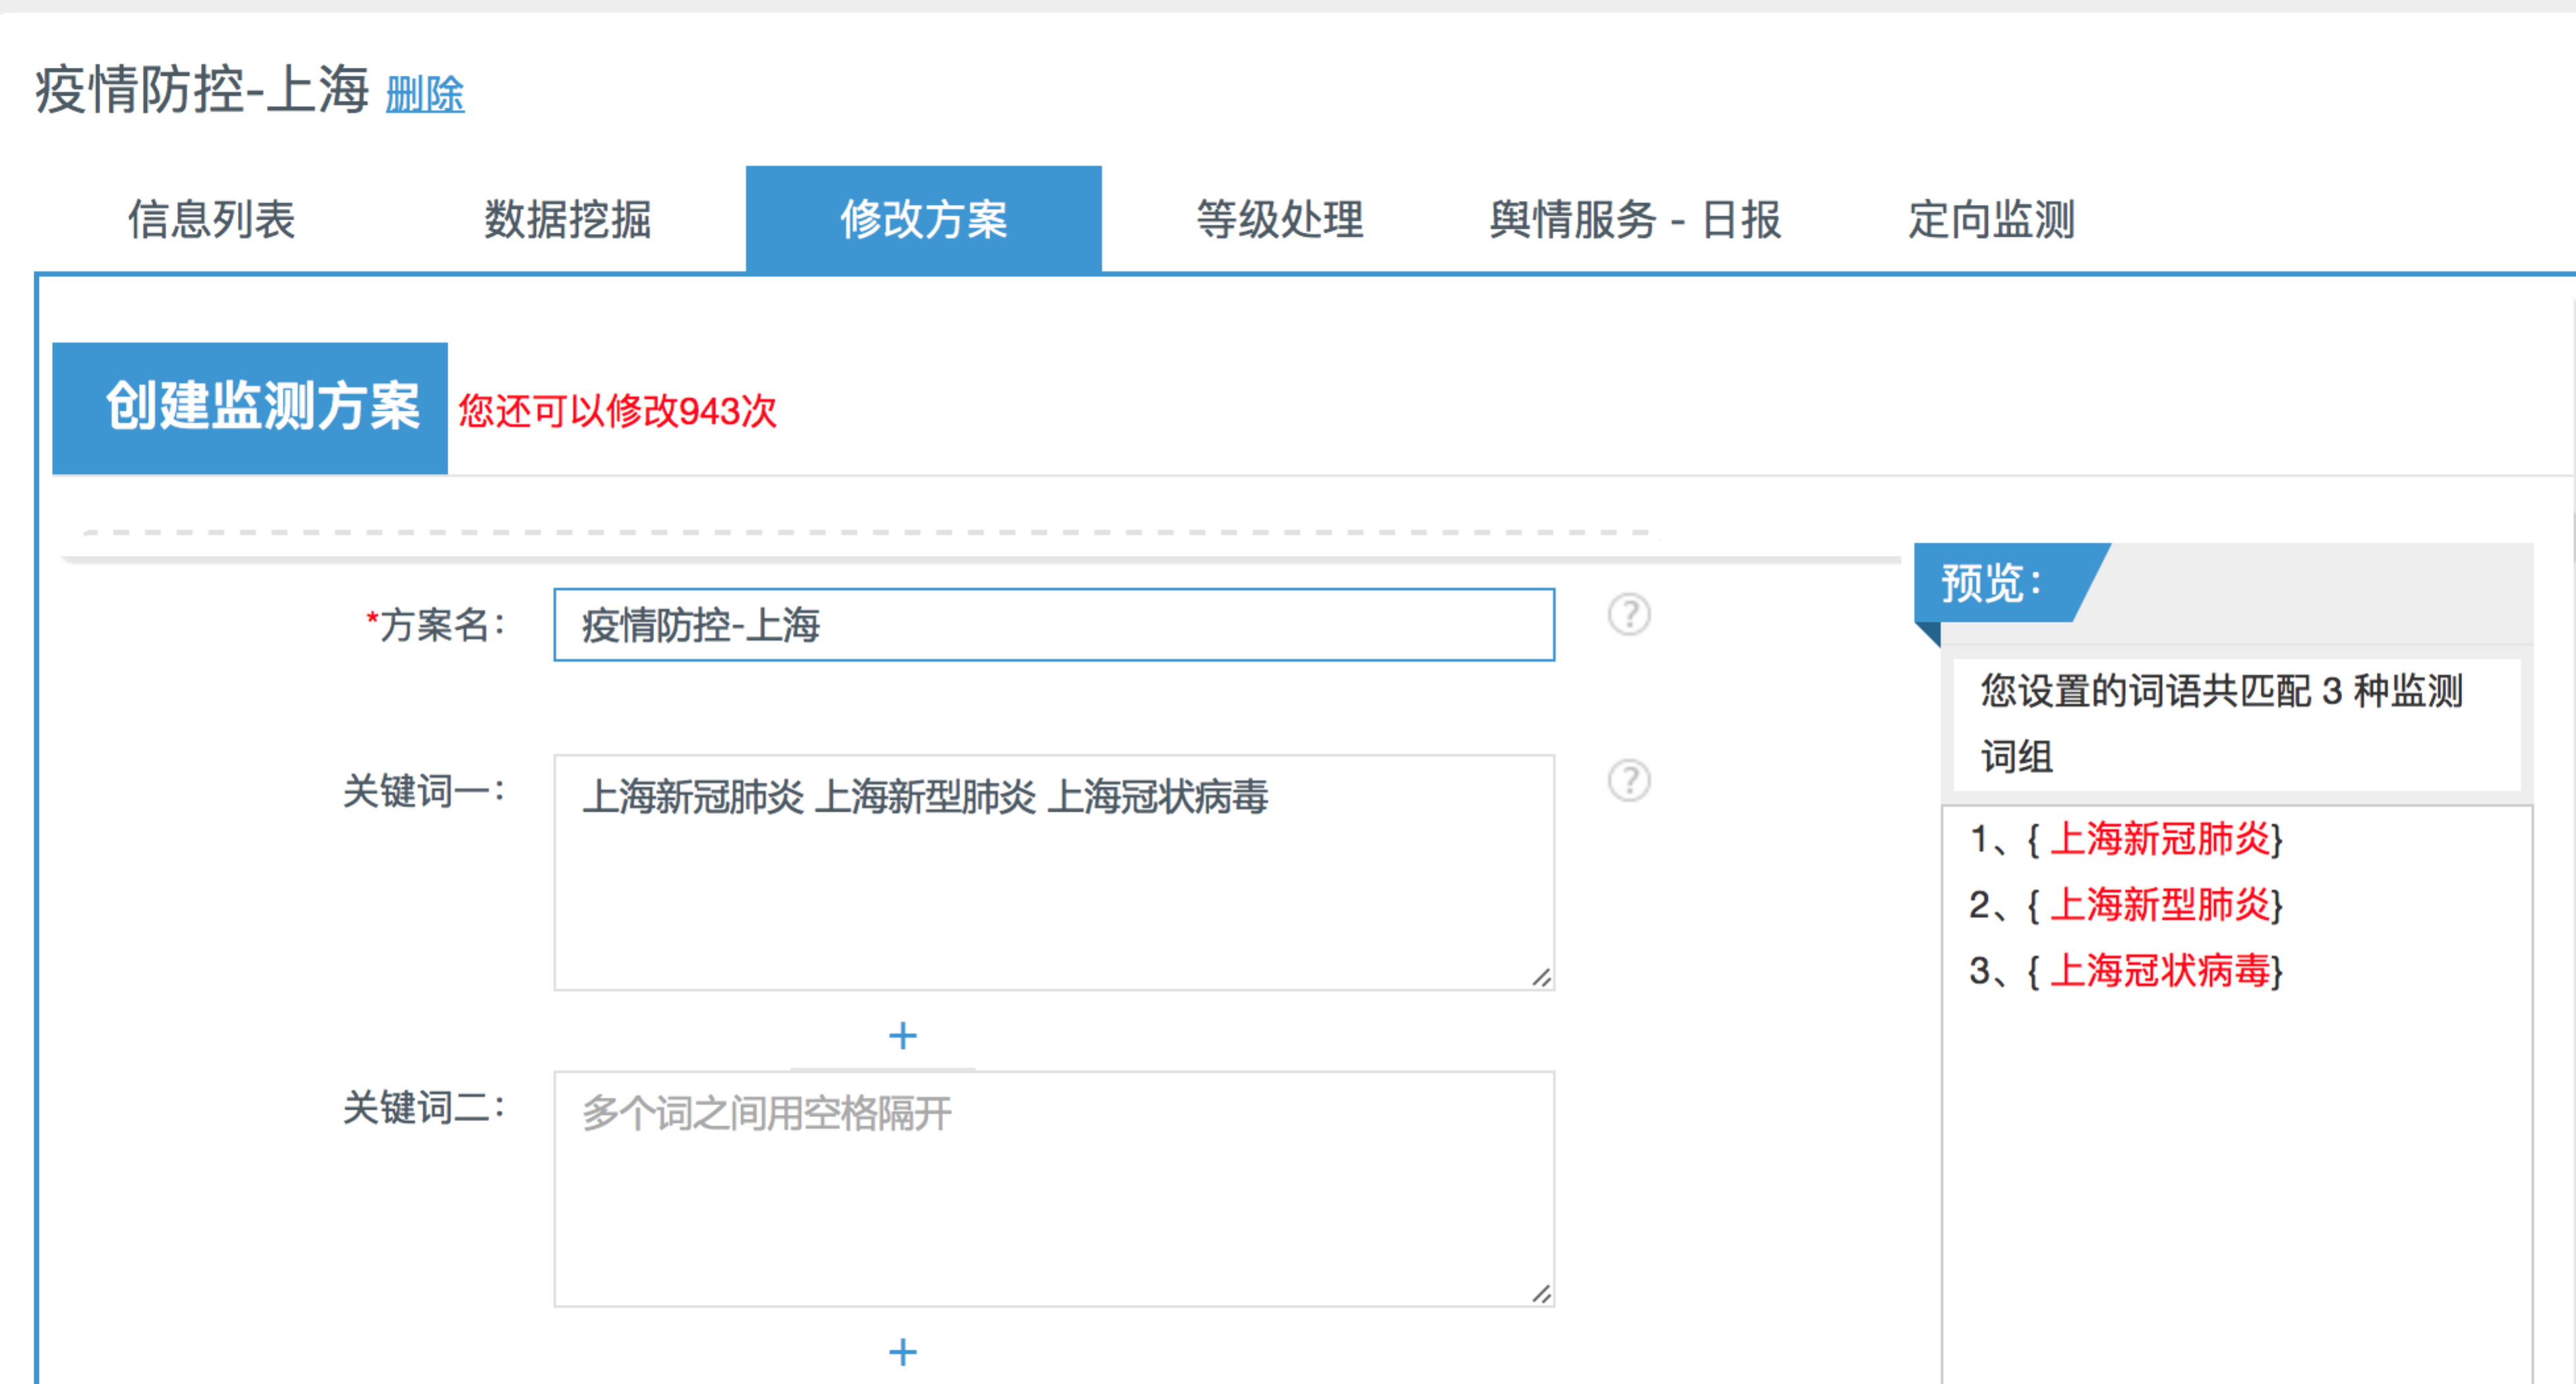
Task: Switch to the 定向监测 tab
Action: [1991, 219]
